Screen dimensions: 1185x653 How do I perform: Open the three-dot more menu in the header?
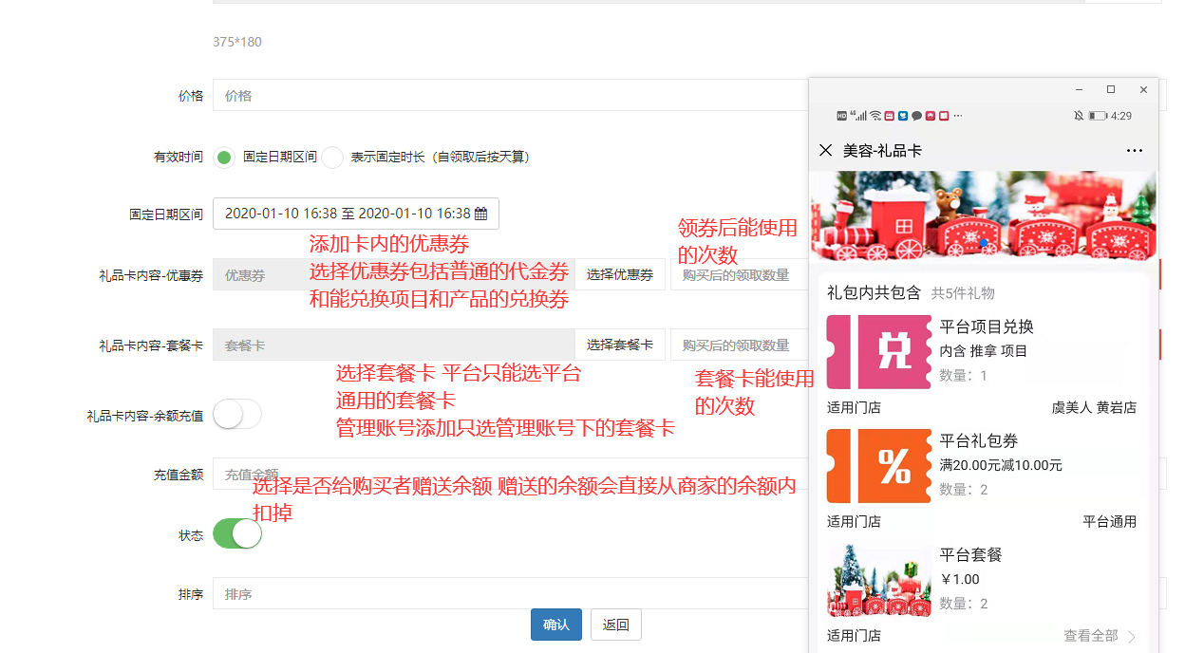click(x=1134, y=150)
